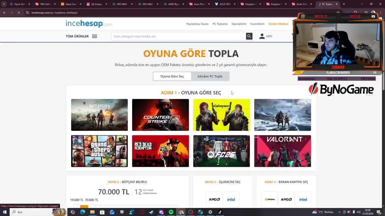The height and width of the screenshot is (216, 385).
Task: Select AMD graphics card in Adım 4
Action: (x=286, y=199)
